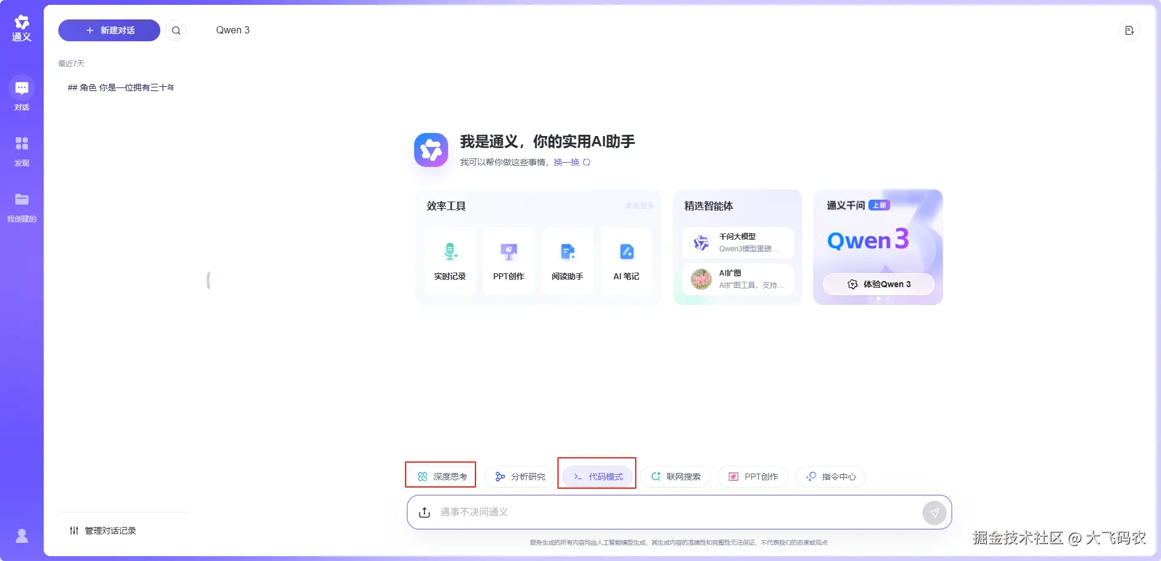
Task: Click 换一换 to refresh suggestions
Action: pyautogui.click(x=572, y=162)
